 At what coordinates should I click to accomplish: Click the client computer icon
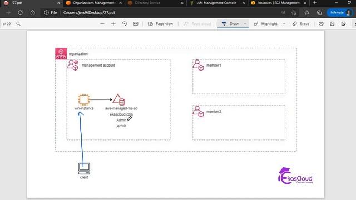tap(84, 168)
